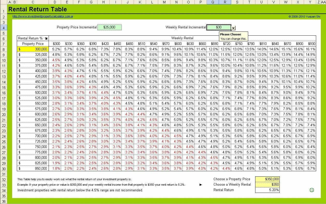Select the 850,000 property price row label
326x204 pixels.
click(33, 168)
